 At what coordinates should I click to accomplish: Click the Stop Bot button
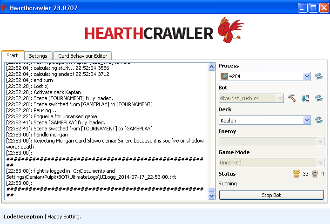click(271, 195)
